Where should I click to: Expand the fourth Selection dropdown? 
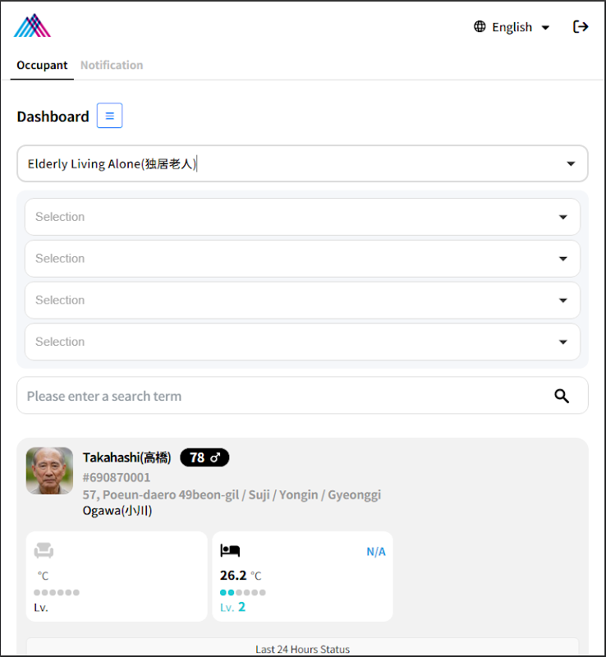(302, 342)
